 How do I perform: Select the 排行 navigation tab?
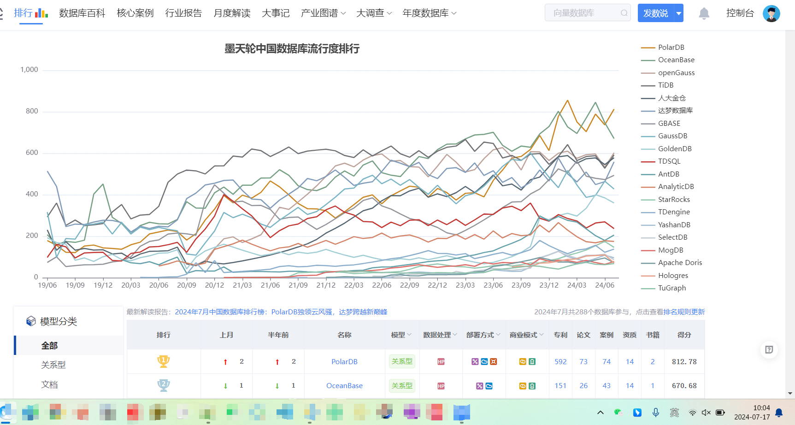[31, 13]
